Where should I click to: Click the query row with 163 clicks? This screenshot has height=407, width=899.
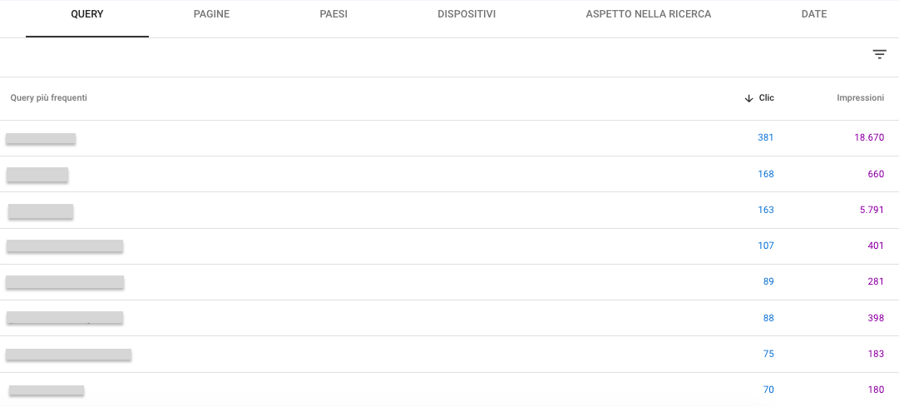click(41, 211)
